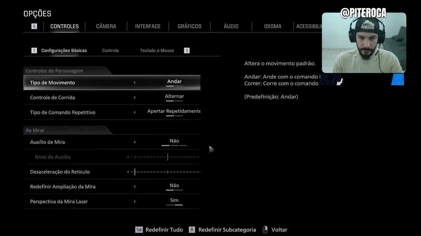Select the Tipo de Movimento row label
The width and height of the screenshot is (421, 236).
[53, 83]
